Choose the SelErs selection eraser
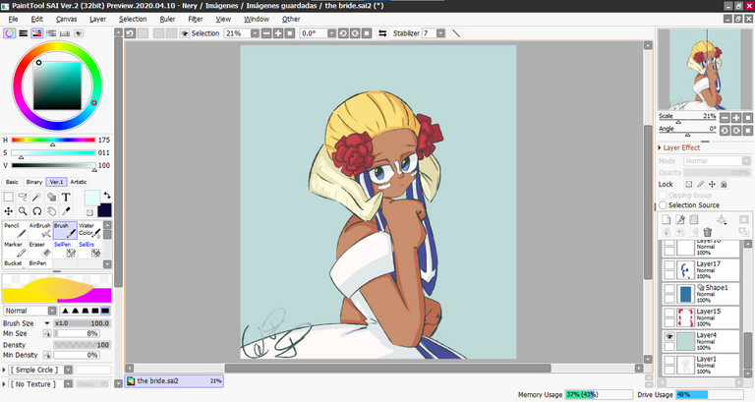 tap(89, 250)
